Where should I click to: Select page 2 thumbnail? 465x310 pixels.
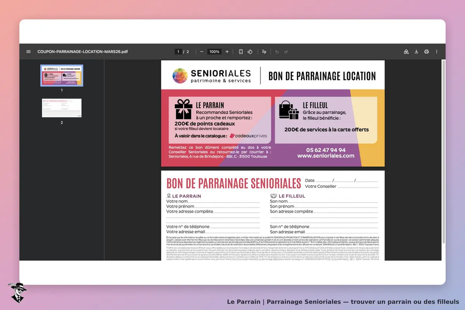62,108
